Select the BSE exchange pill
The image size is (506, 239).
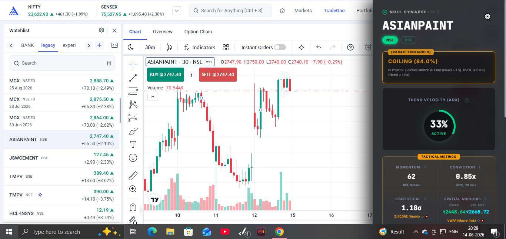point(408,40)
